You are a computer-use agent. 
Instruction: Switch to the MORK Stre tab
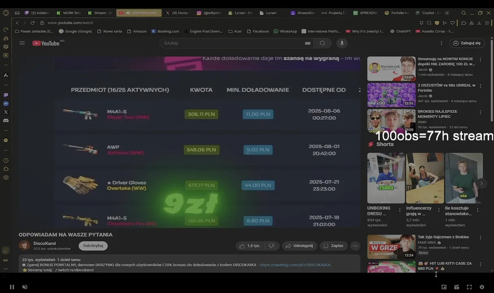[x=69, y=13]
